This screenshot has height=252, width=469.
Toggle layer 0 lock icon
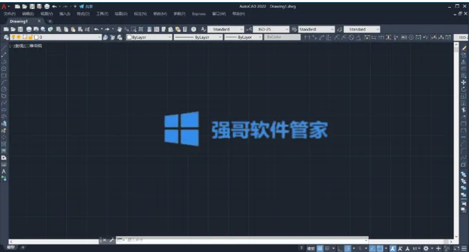30,37
